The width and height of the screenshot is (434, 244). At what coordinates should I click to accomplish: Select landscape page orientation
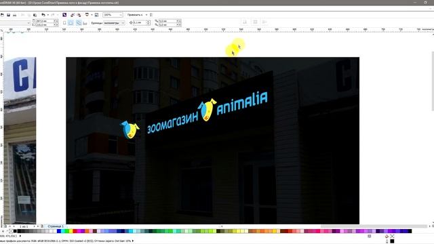click(71, 23)
